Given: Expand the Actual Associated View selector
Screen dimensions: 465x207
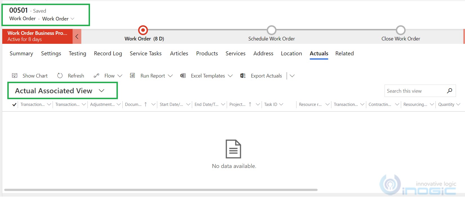Looking at the screenshot, I should pyautogui.click(x=102, y=91).
